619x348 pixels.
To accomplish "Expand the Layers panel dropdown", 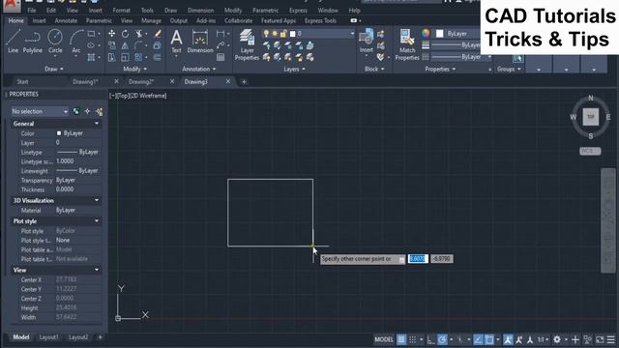I will point(294,69).
